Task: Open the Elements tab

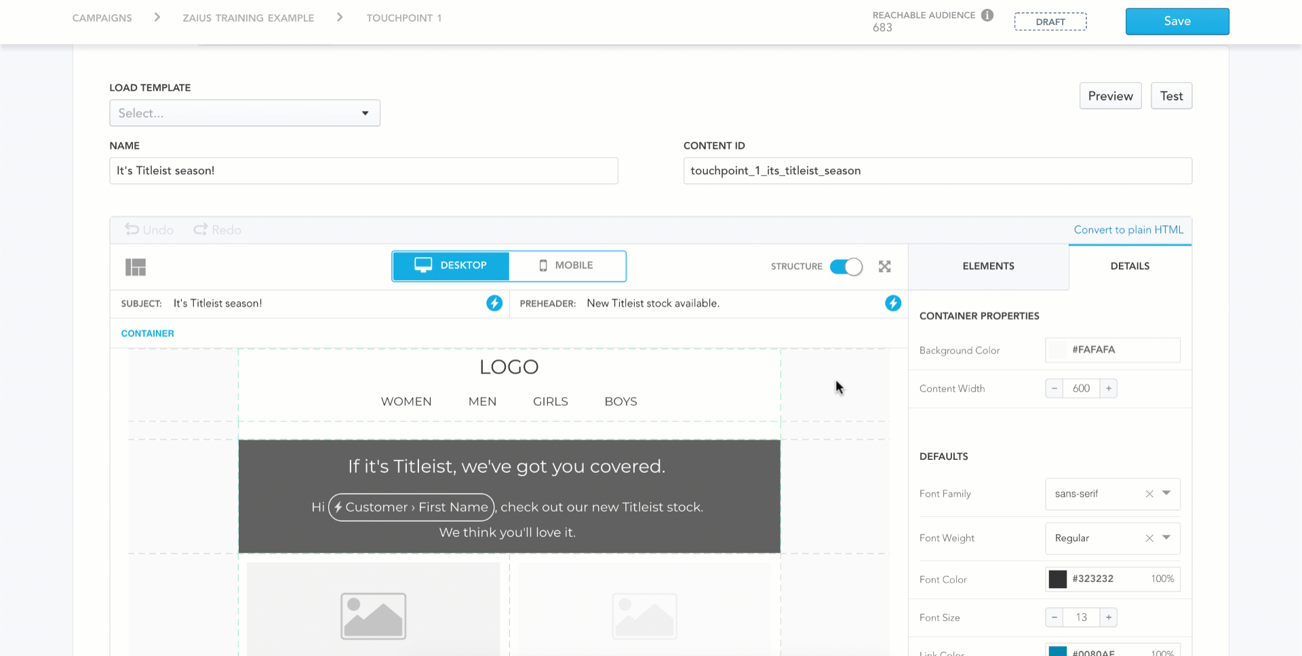Action: (x=988, y=266)
